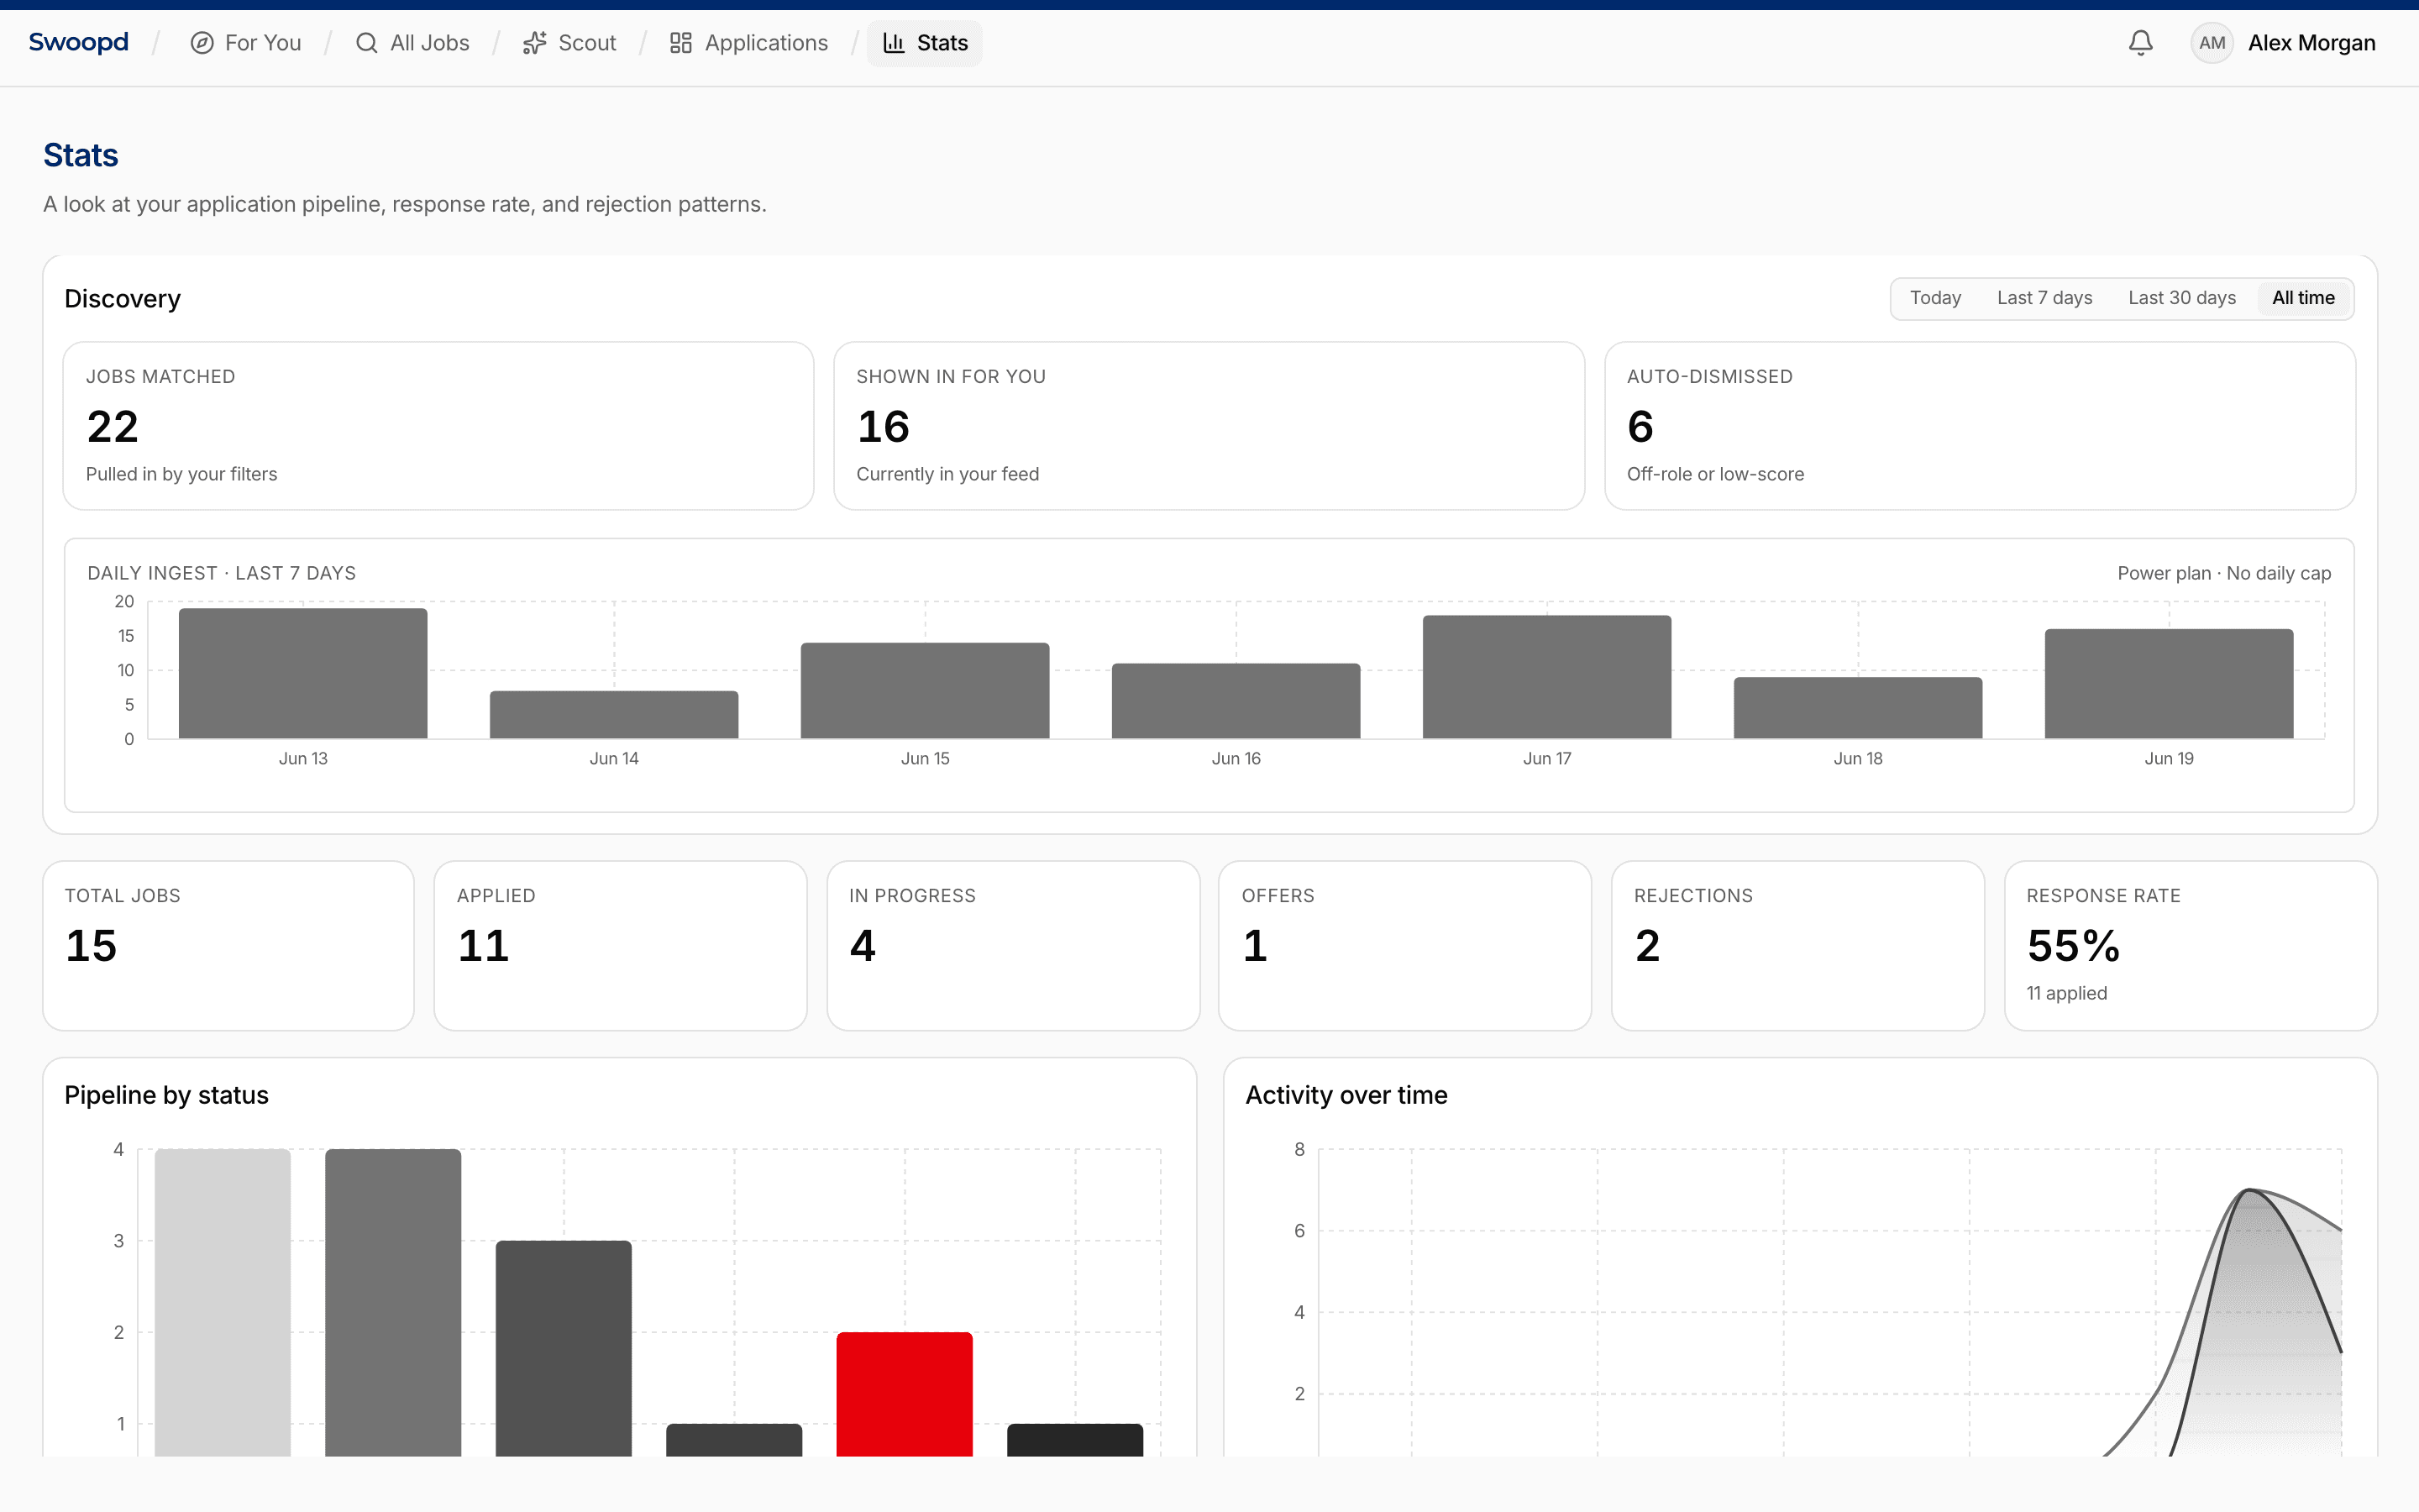Click the 'Currently in your feed' text

coord(947,474)
